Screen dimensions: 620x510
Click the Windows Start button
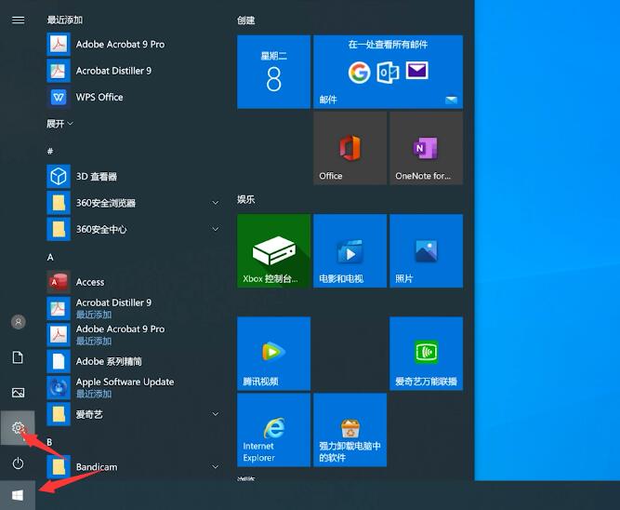18,495
